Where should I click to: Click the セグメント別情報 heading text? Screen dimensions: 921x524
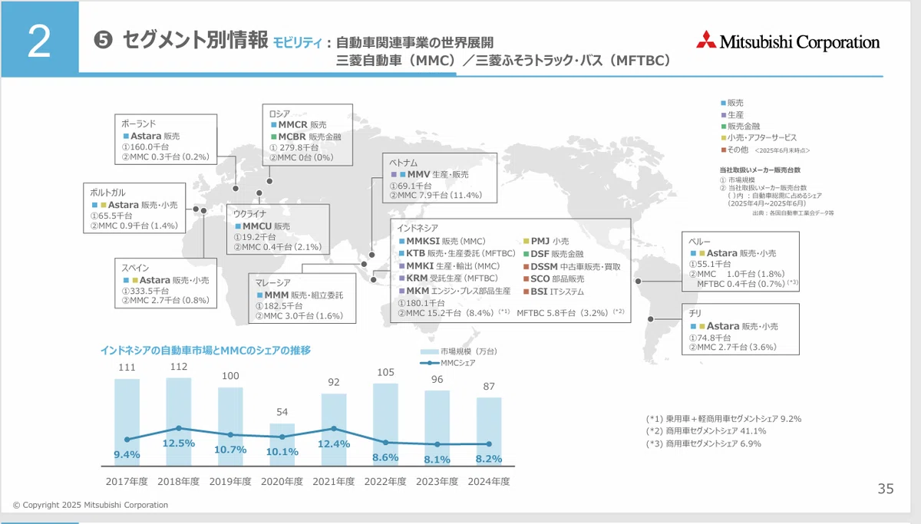(196, 40)
